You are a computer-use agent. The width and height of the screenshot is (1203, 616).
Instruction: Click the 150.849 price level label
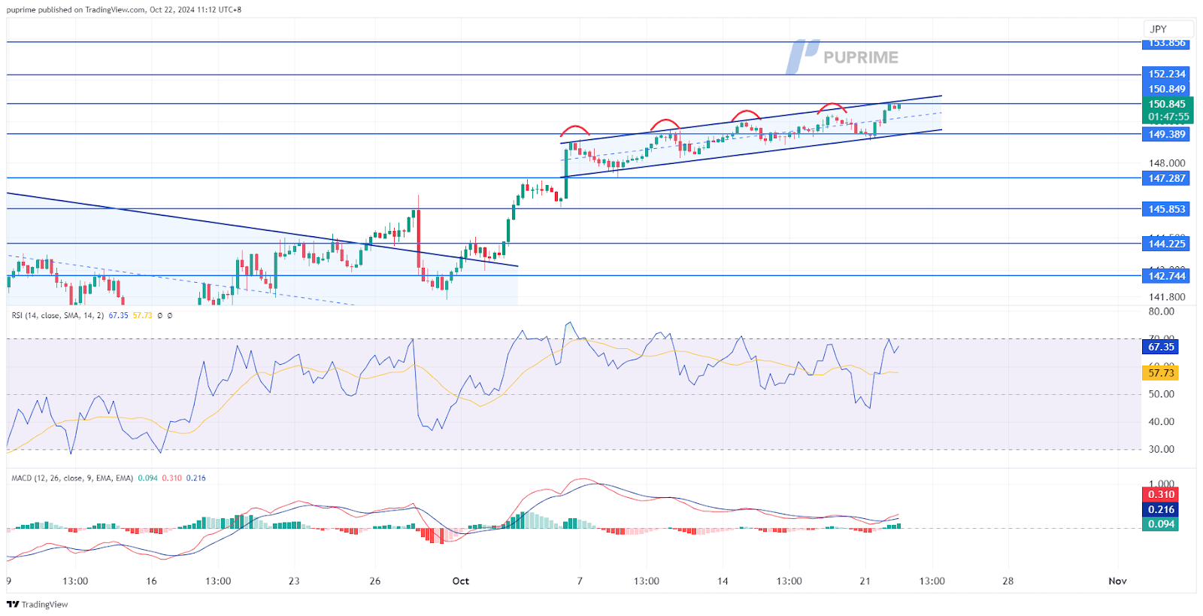click(1167, 89)
